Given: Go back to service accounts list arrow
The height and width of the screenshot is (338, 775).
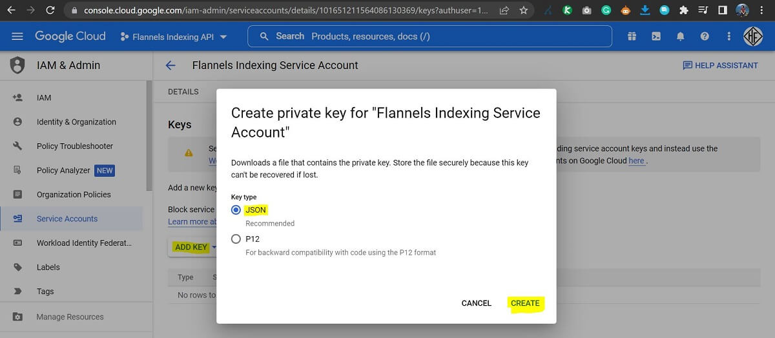Looking at the screenshot, I should tap(170, 65).
